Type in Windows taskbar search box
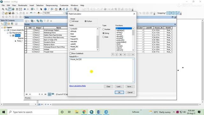The width and height of the screenshot is (204, 115). click(x=33, y=112)
